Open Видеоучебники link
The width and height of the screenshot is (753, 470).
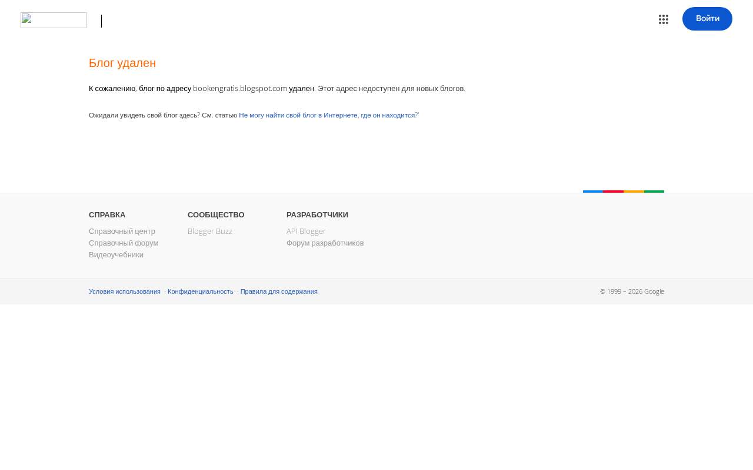[116, 255]
